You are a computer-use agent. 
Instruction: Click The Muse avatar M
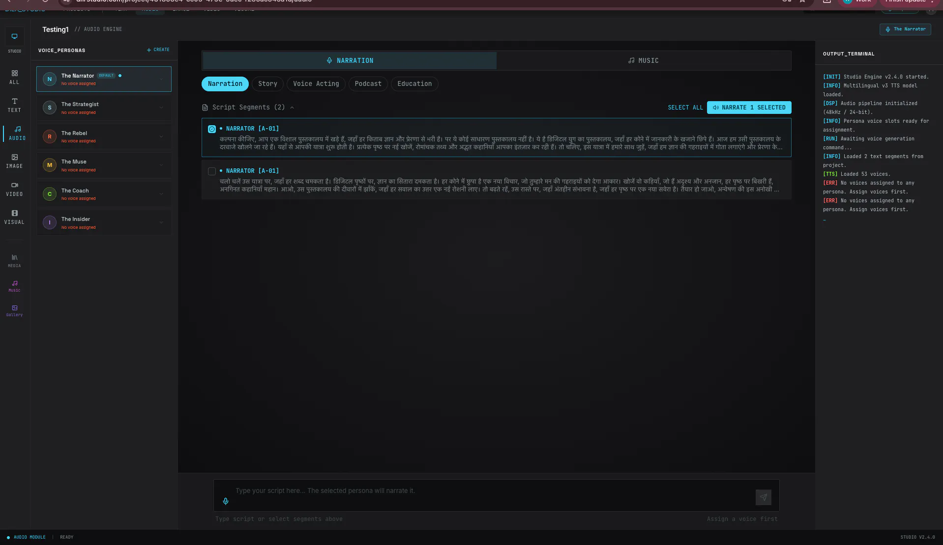[49, 165]
